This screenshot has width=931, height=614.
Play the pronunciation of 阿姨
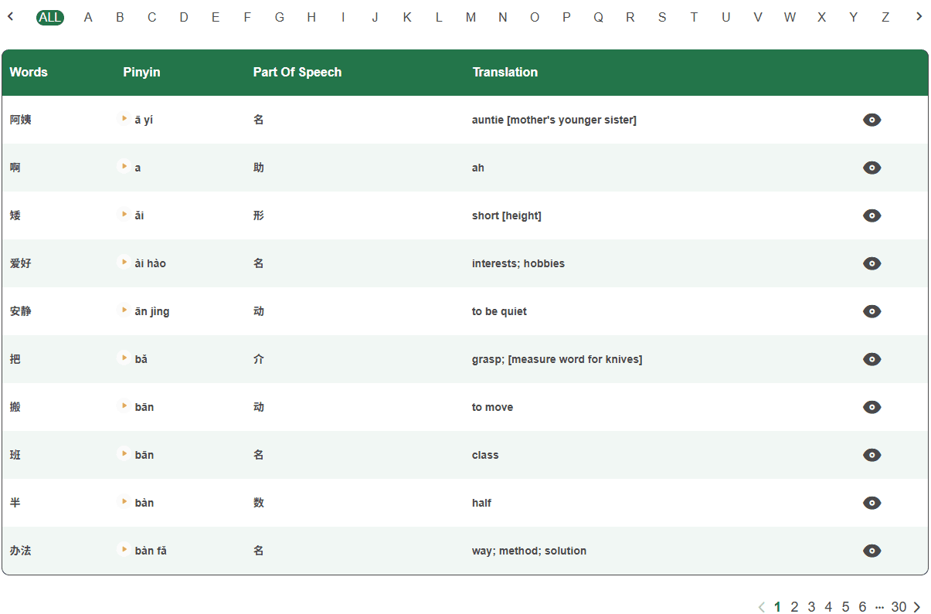click(x=124, y=118)
